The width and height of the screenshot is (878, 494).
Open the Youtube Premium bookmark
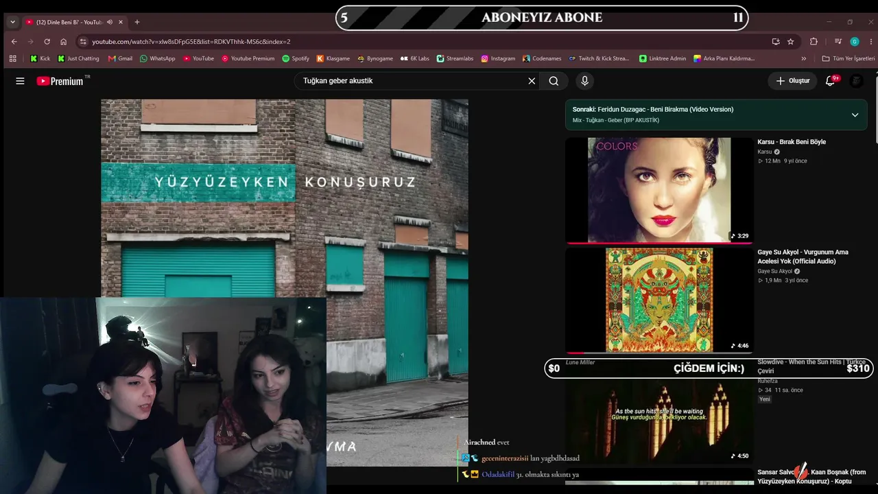[248, 58]
